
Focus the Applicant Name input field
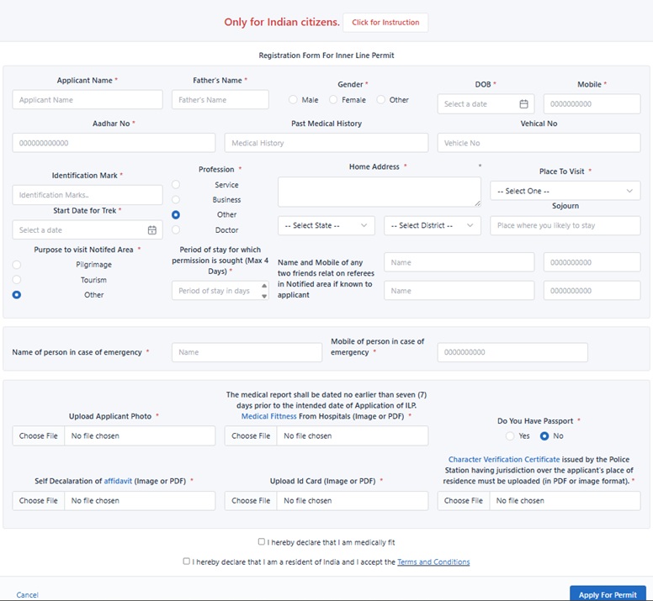[88, 100]
